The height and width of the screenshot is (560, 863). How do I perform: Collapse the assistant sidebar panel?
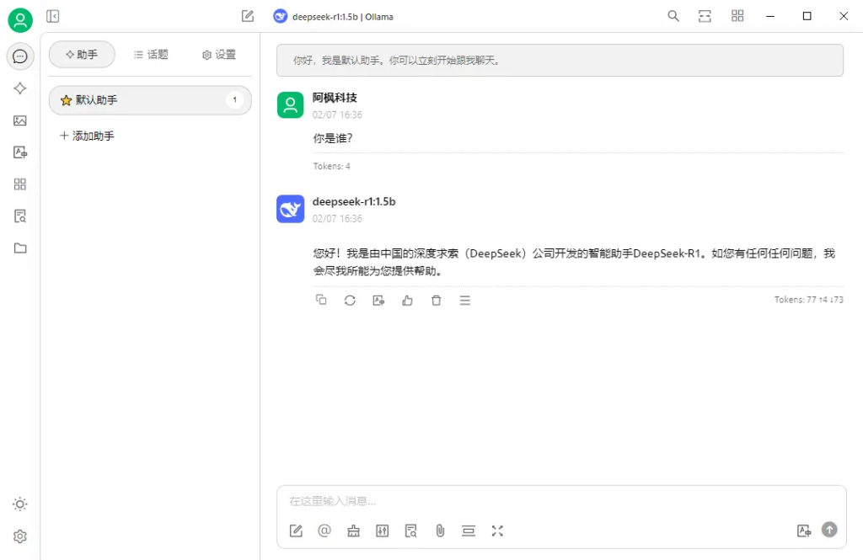point(53,16)
